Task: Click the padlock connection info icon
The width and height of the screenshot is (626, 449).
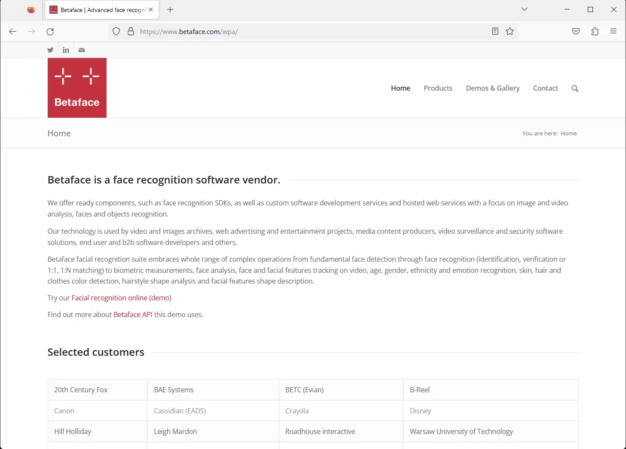Action: point(131,31)
